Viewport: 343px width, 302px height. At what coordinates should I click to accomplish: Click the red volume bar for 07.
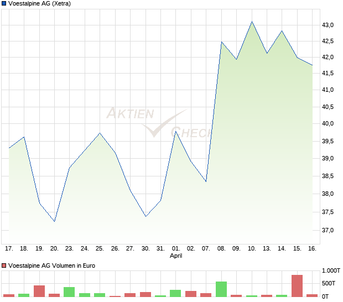coord(206,295)
